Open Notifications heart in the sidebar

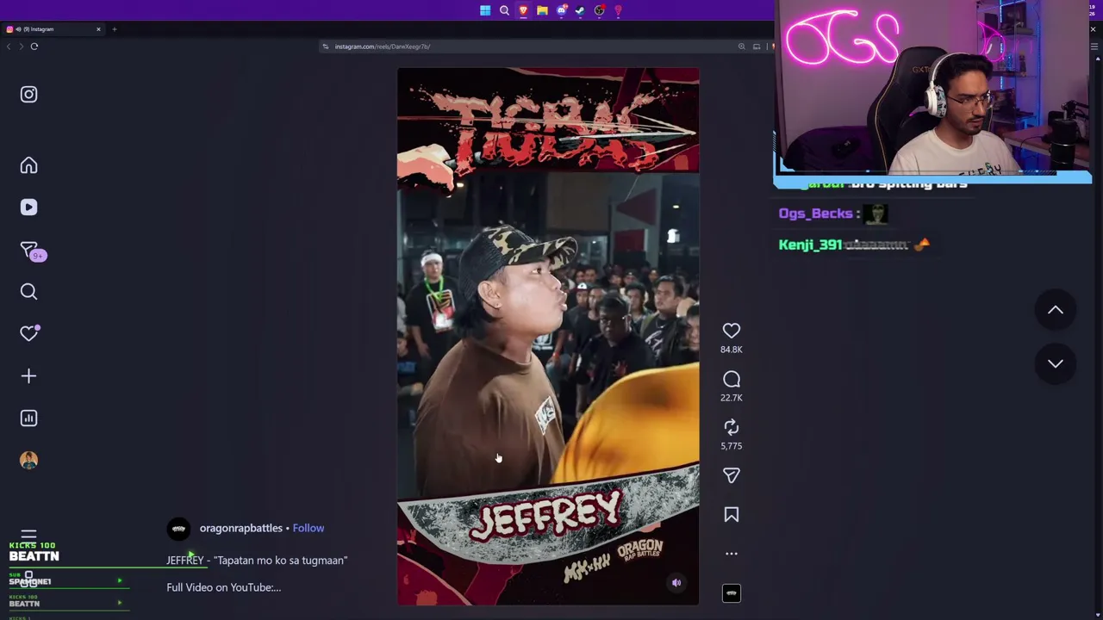[29, 333]
